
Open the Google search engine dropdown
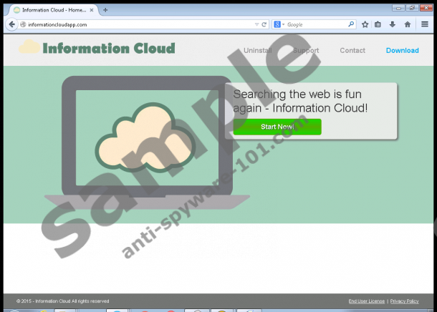[279, 24]
